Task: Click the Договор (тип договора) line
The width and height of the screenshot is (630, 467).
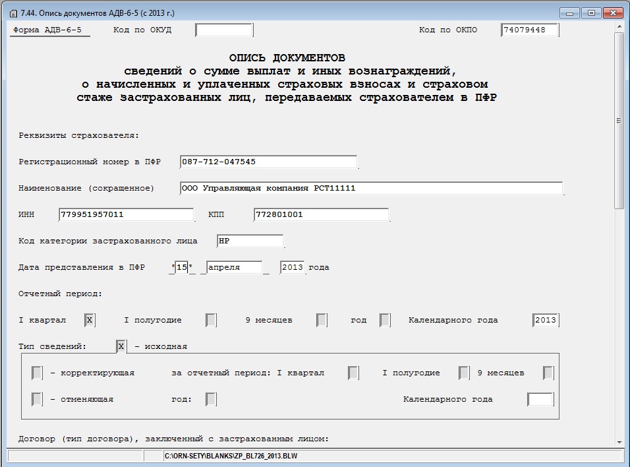Action: click(173, 439)
